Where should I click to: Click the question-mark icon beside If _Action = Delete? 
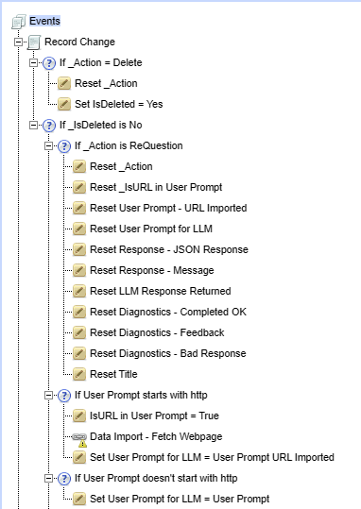click(x=49, y=63)
